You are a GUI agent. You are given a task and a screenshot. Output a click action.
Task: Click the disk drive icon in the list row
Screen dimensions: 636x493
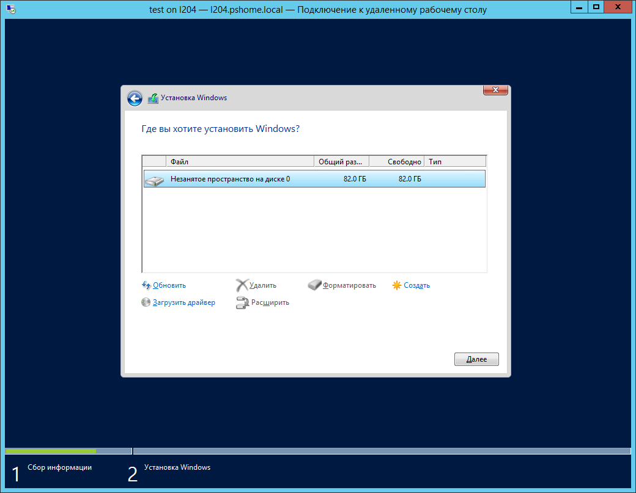coord(155,180)
